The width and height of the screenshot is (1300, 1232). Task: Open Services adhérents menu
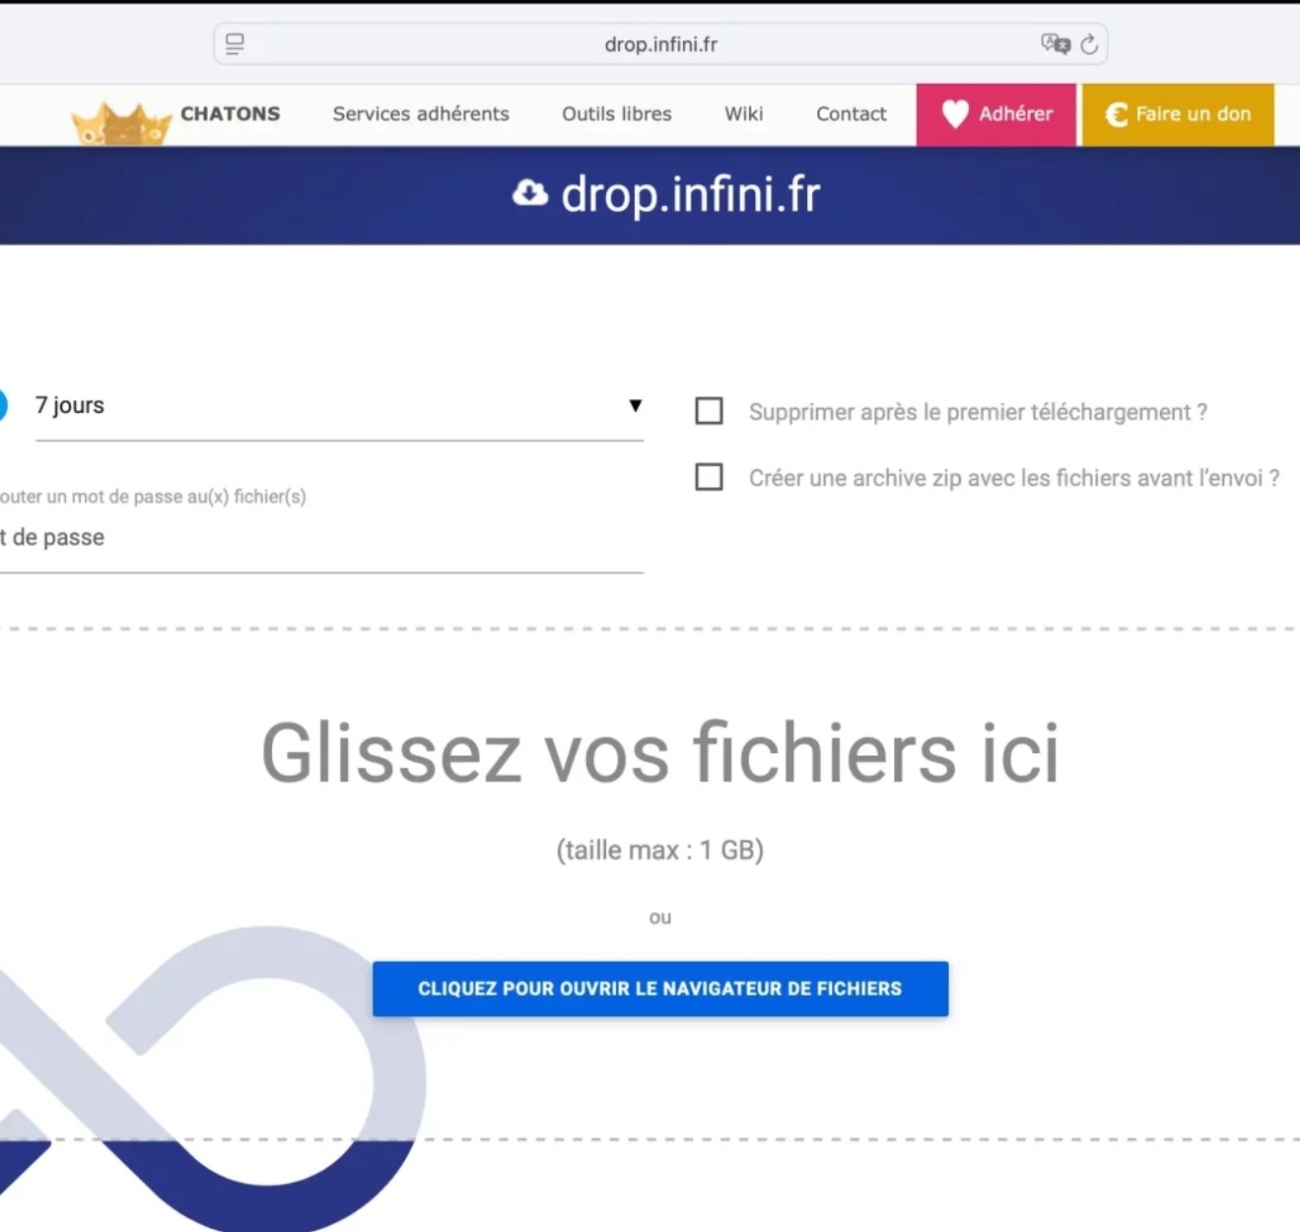tap(421, 113)
